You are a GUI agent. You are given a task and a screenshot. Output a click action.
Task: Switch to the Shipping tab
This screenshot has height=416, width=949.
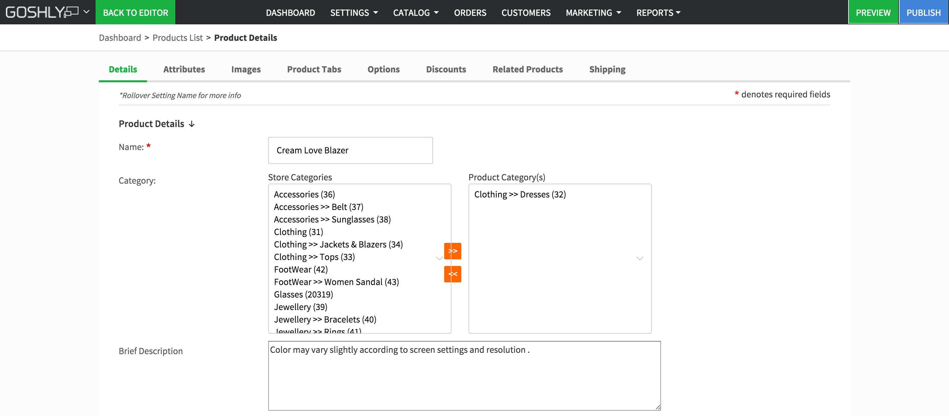point(607,69)
